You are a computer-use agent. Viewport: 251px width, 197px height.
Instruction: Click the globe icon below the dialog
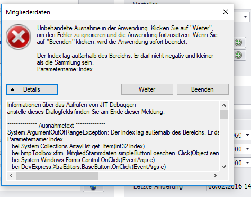[x=93, y=187]
